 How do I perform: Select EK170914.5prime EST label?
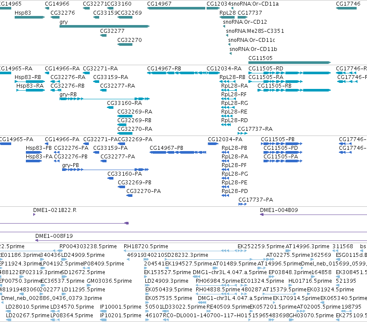pyautogui.click(x=296, y=298)
